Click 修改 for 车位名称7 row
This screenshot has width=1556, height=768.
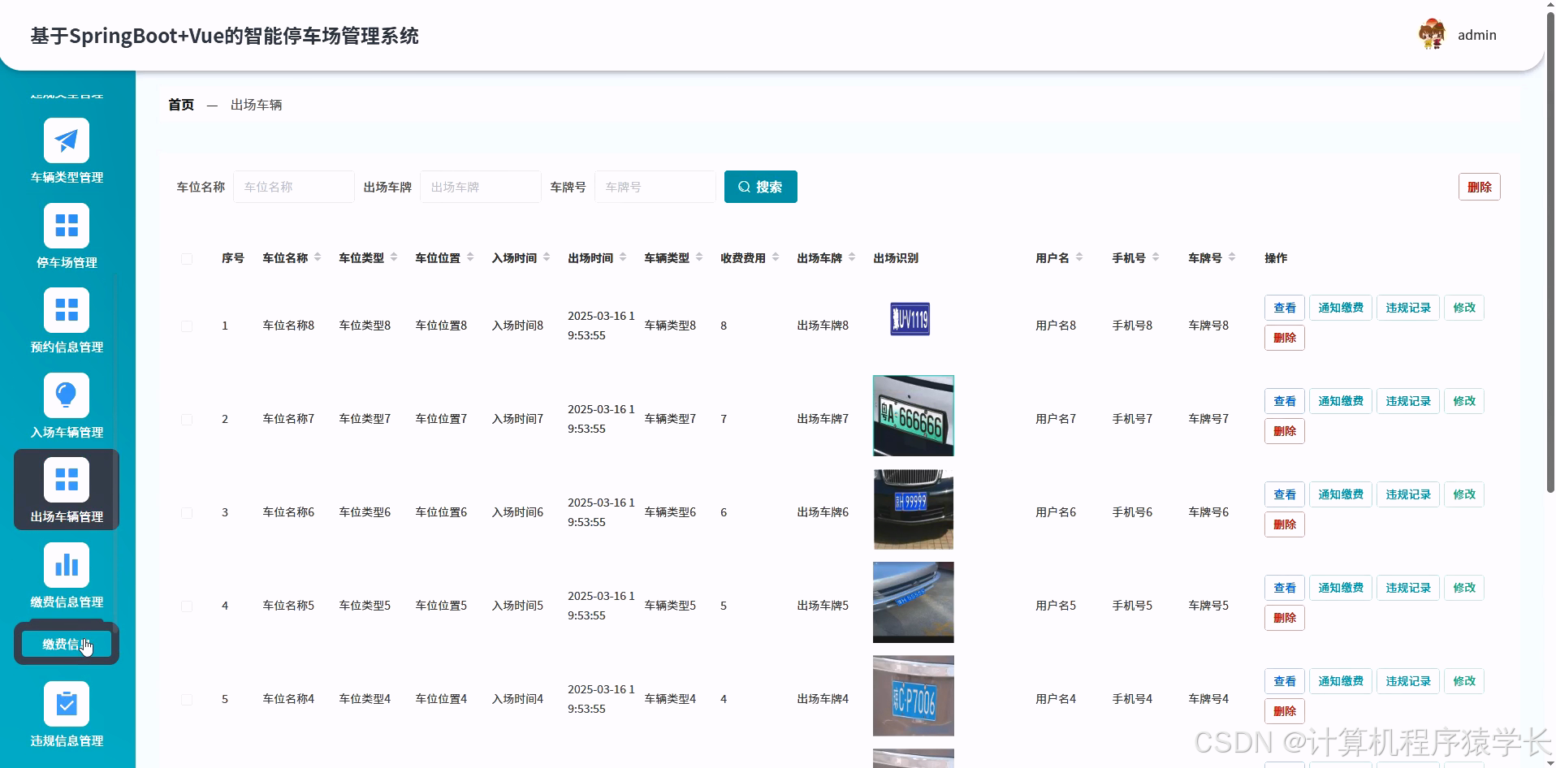pyautogui.click(x=1464, y=401)
